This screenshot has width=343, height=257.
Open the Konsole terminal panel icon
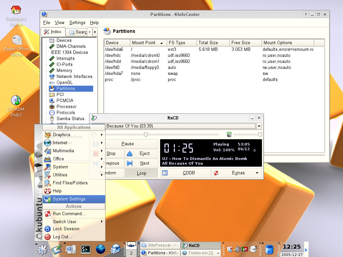pyautogui.click(x=85, y=249)
